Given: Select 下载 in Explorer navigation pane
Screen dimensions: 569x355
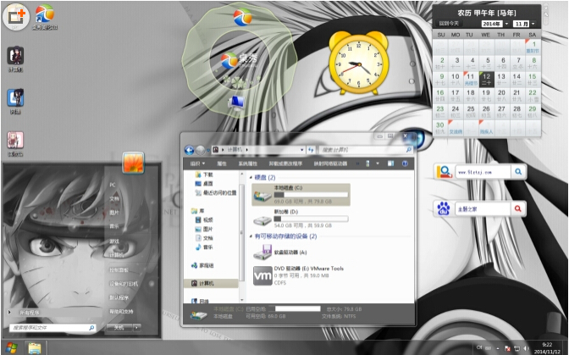Looking at the screenshot, I should [x=208, y=175].
